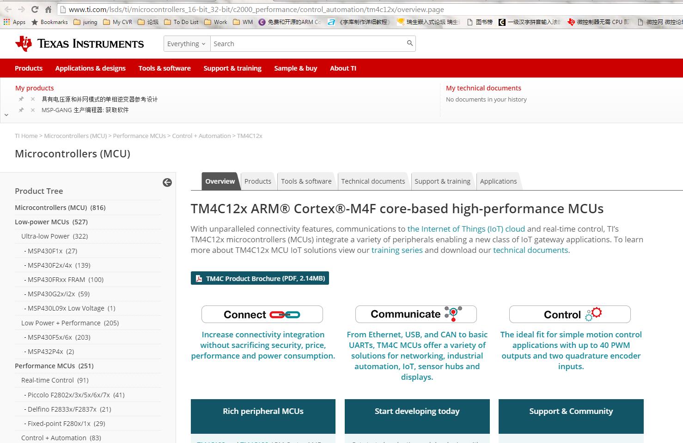This screenshot has height=443, width=683.
Task: Follow the Internet of Things (IoT) cloud link
Action: coord(466,229)
